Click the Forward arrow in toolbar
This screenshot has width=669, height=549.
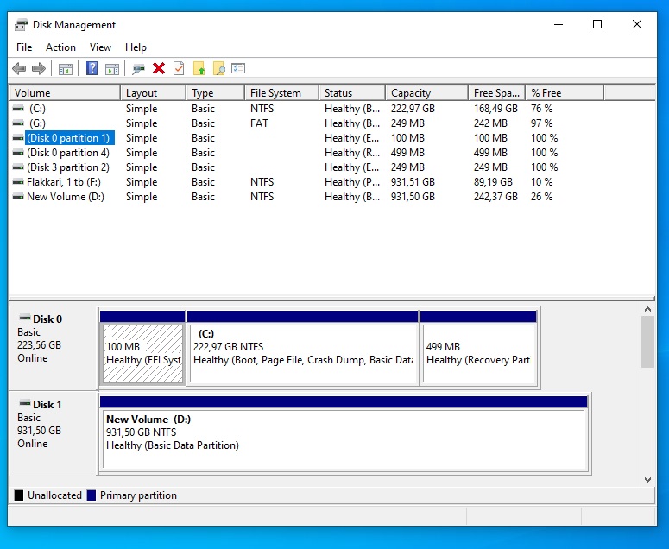pyautogui.click(x=38, y=69)
